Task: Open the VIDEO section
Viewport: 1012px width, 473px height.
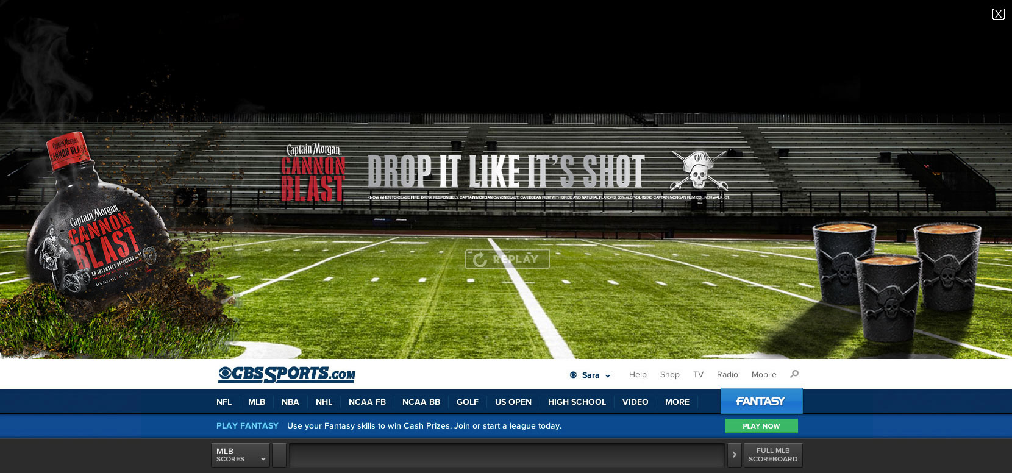Action: [x=635, y=402]
